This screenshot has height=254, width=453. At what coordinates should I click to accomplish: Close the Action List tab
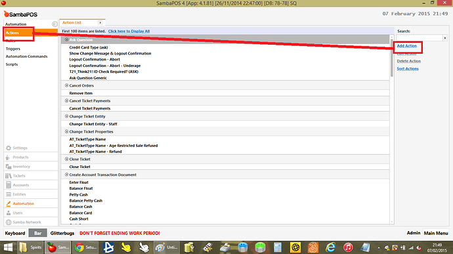click(x=100, y=22)
